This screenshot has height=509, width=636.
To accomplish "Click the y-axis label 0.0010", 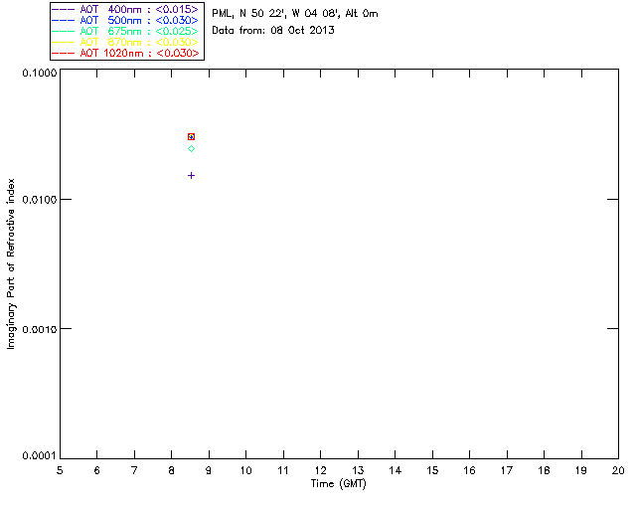I will [40, 329].
